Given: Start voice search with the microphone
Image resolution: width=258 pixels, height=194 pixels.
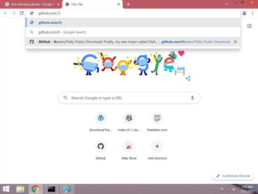Looking at the screenshot, I should point(192,98).
